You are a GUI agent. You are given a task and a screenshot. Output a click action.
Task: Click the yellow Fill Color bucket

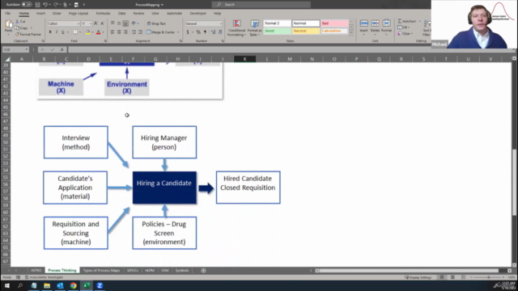87,32
